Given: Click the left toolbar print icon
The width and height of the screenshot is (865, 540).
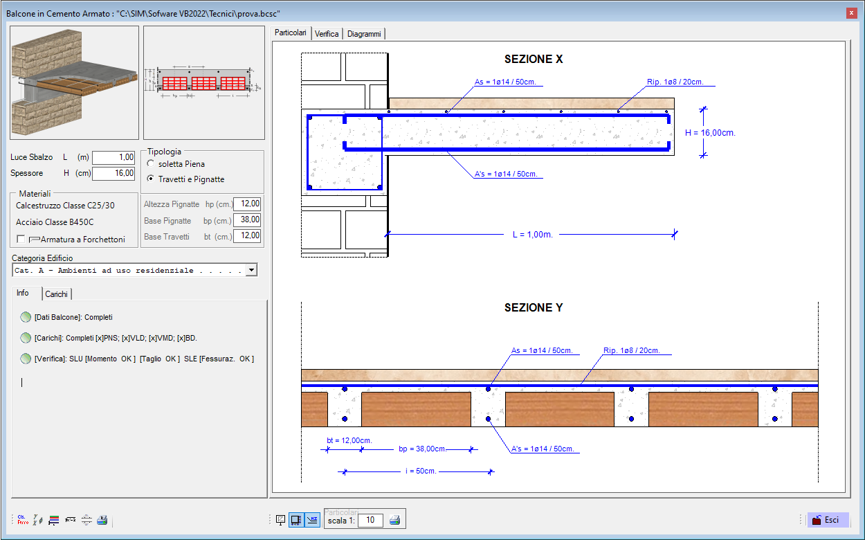Looking at the screenshot, I should [x=102, y=520].
